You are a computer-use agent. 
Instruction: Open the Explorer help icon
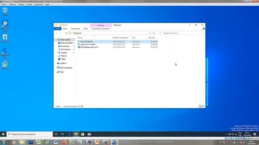click(x=204, y=29)
